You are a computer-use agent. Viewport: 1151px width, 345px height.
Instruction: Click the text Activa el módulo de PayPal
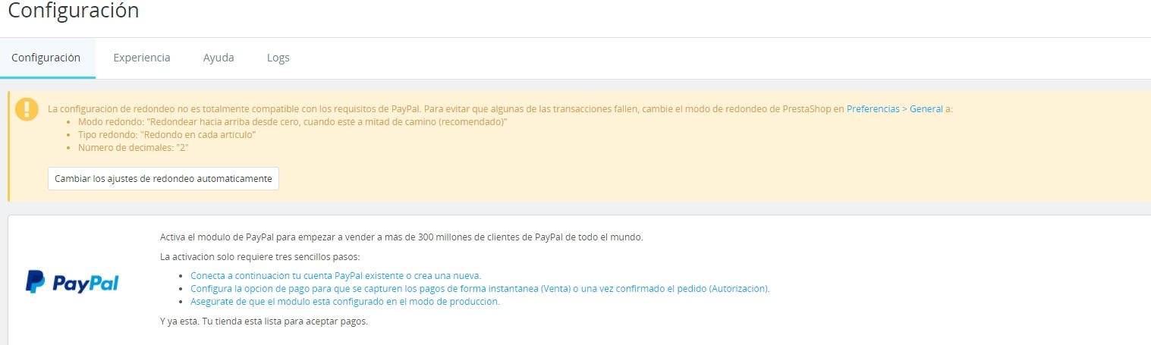(x=401, y=237)
